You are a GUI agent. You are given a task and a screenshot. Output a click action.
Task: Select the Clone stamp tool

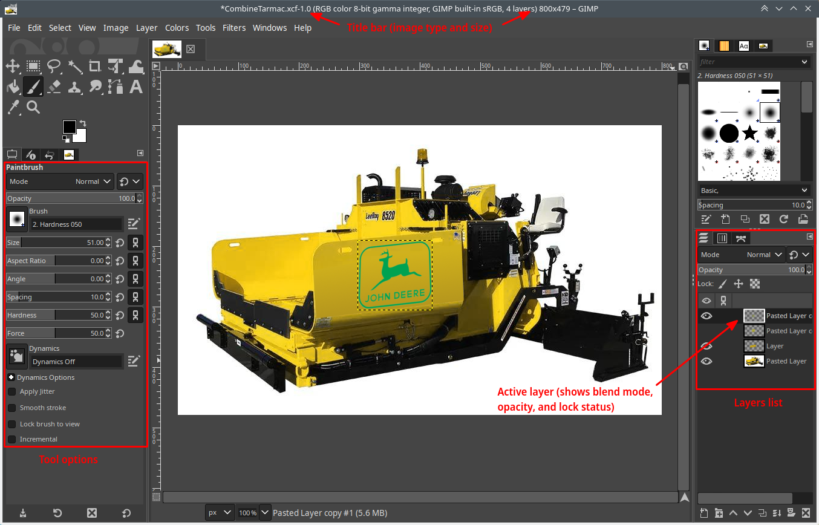(x=74, y=86)
